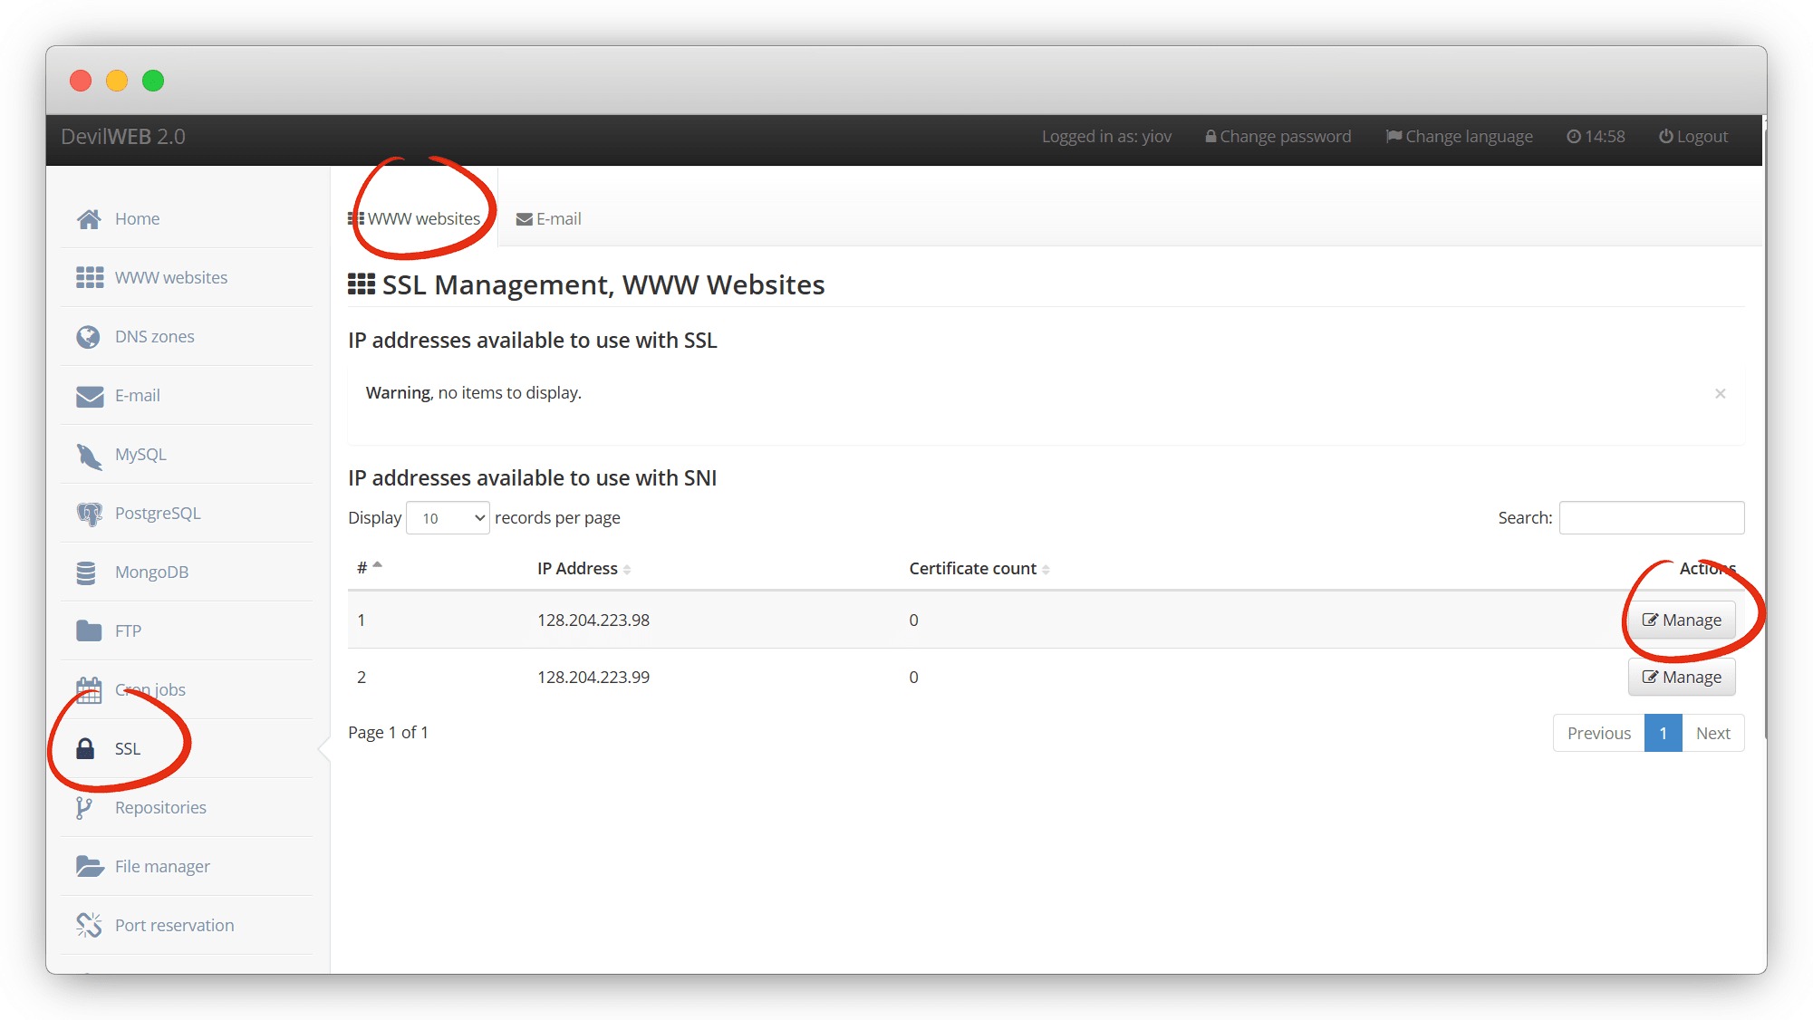1813x1020 pixels.
Task: Manage IP address 128.204.223.99
Action: point(1682,678)
